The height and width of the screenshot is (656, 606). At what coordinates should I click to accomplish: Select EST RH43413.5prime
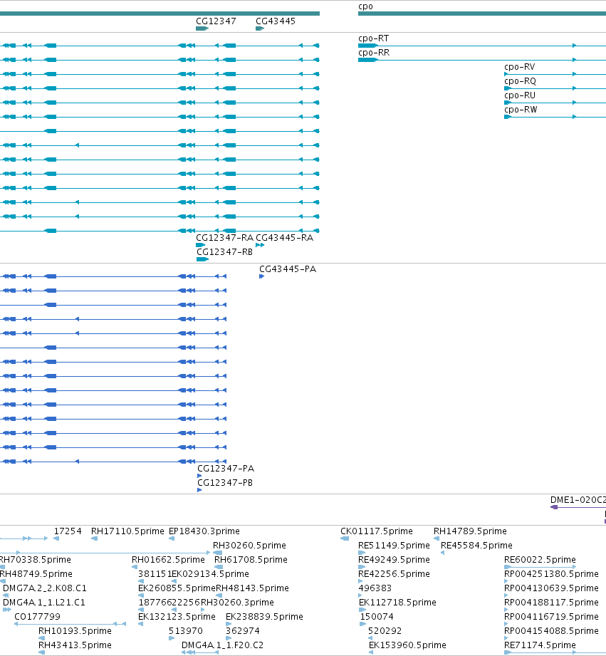[x=75, y=645]
